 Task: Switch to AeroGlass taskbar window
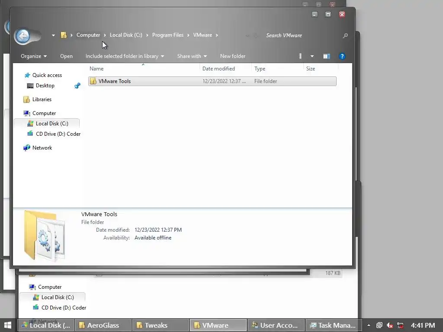click(103, 326)
